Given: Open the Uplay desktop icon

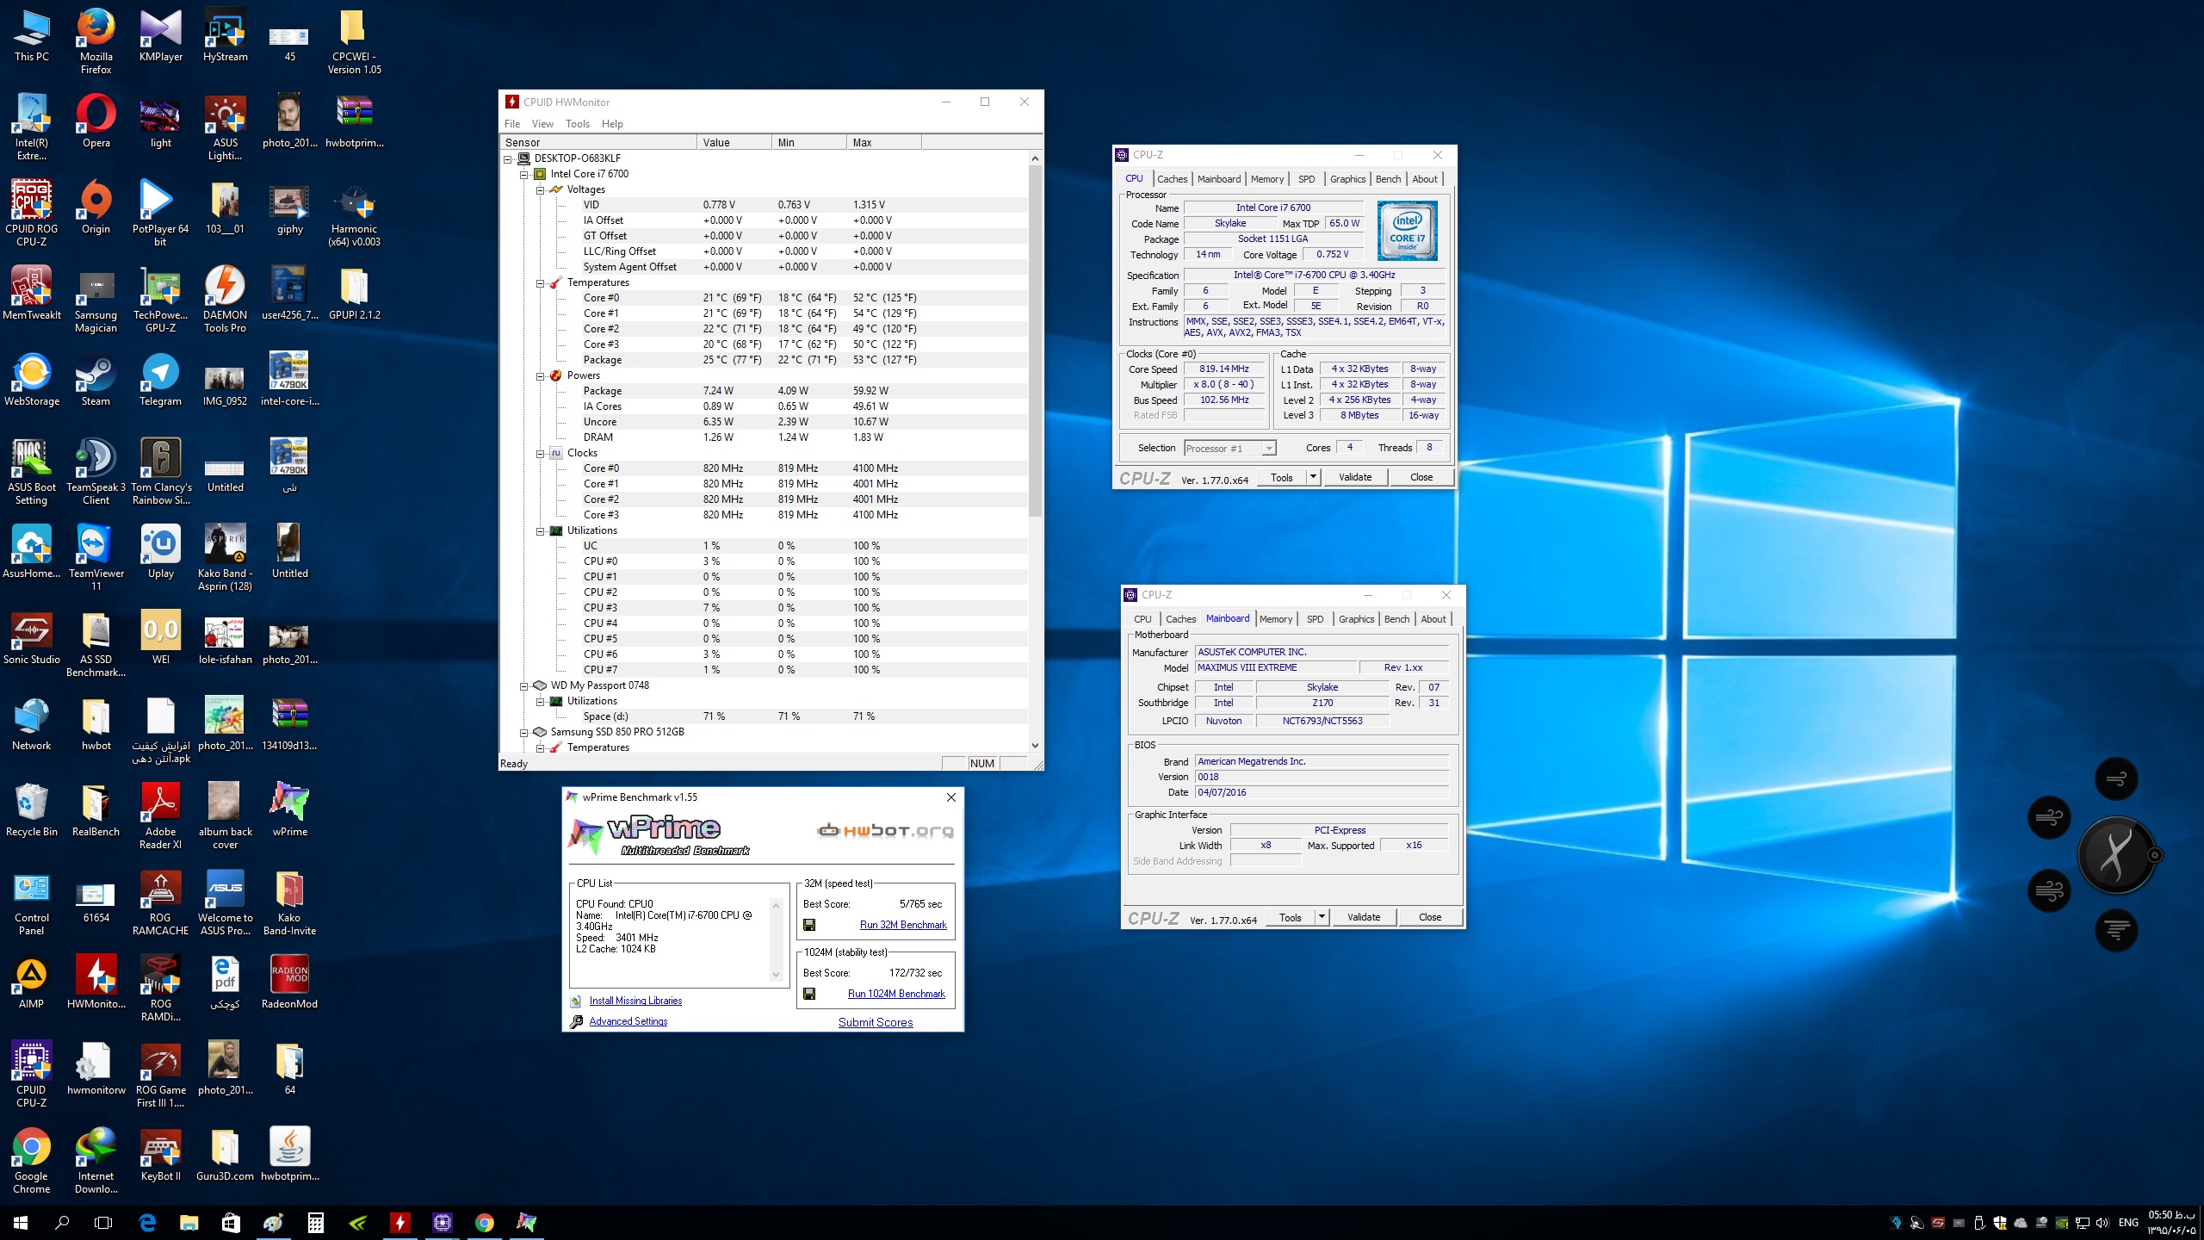Looking at the screenshot, I should pyautogui.click(x=160, y=552).
